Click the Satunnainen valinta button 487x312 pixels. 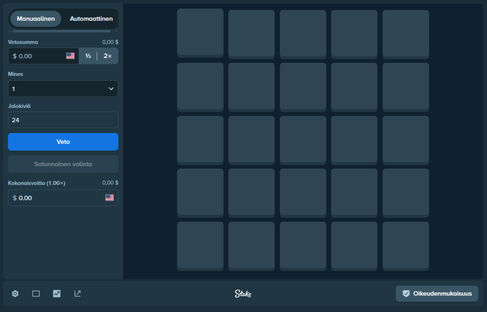pyautogui.click(x=63, y=164)
